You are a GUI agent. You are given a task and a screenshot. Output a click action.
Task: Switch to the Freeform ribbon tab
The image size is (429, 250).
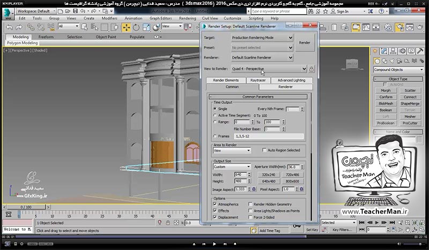46,37
